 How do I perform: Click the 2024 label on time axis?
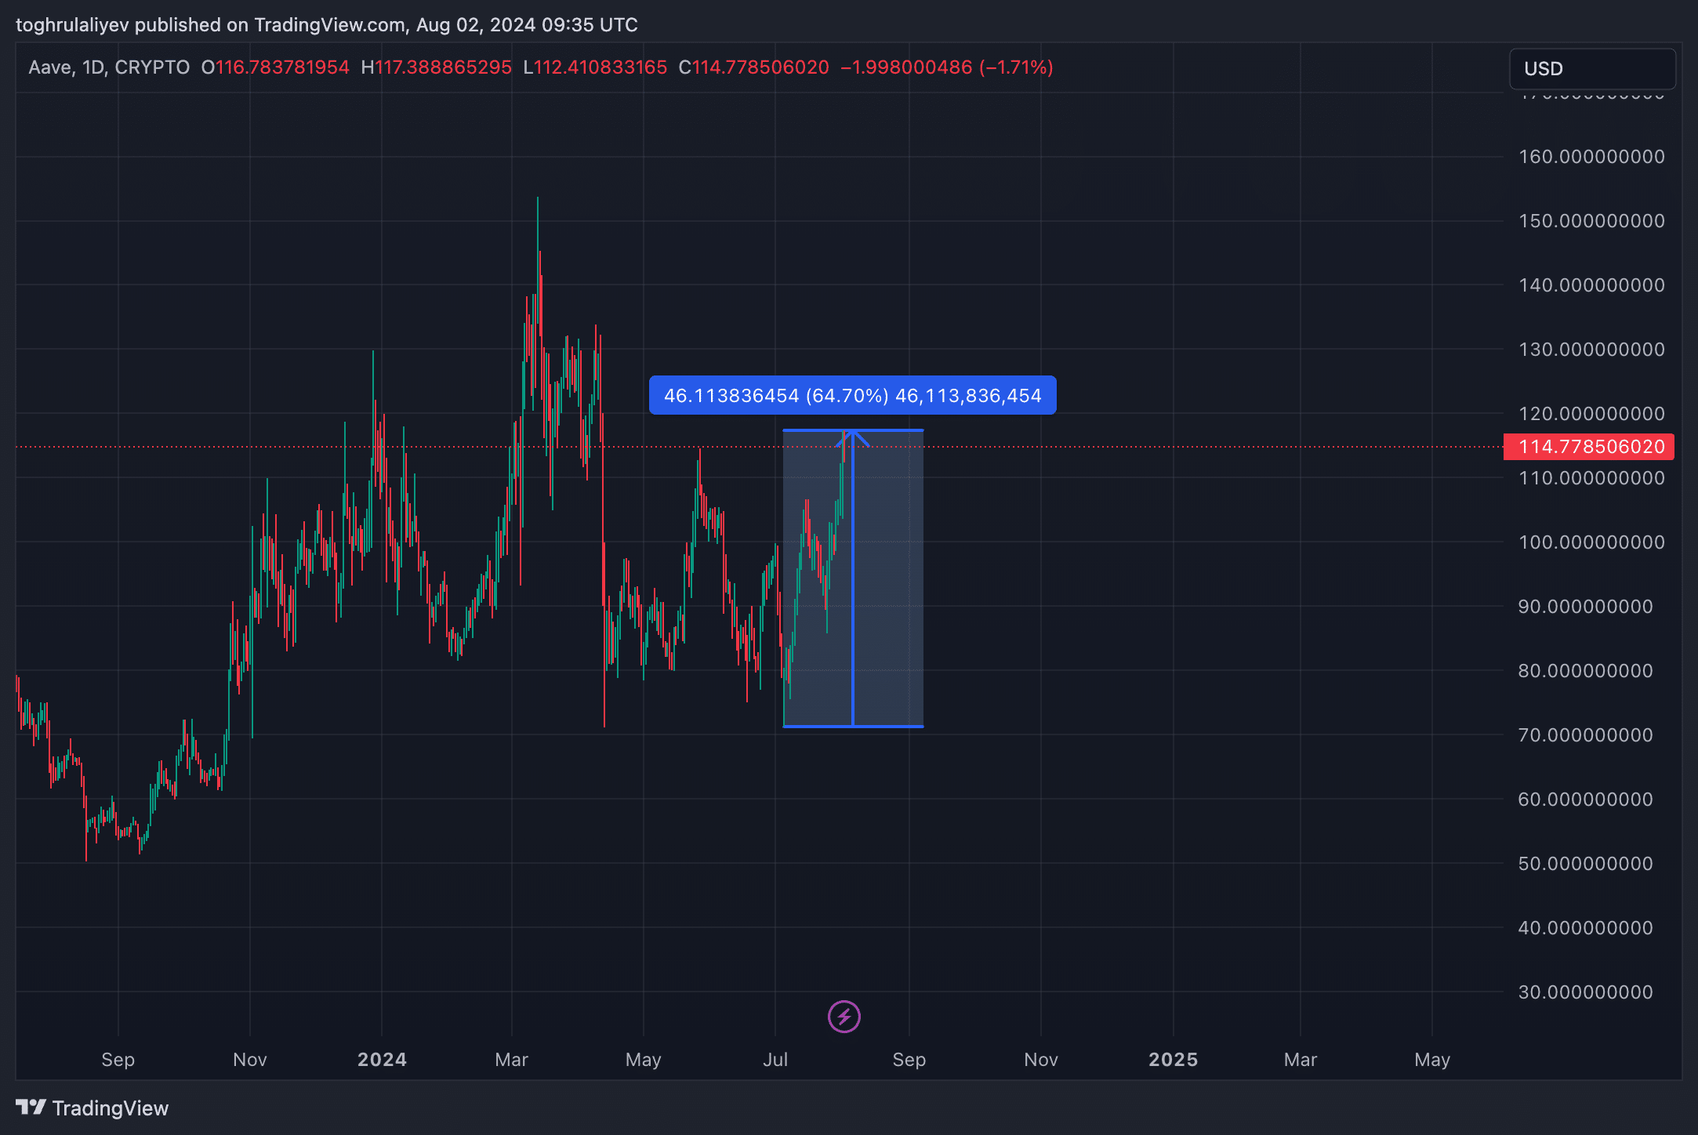point(382,1060)
